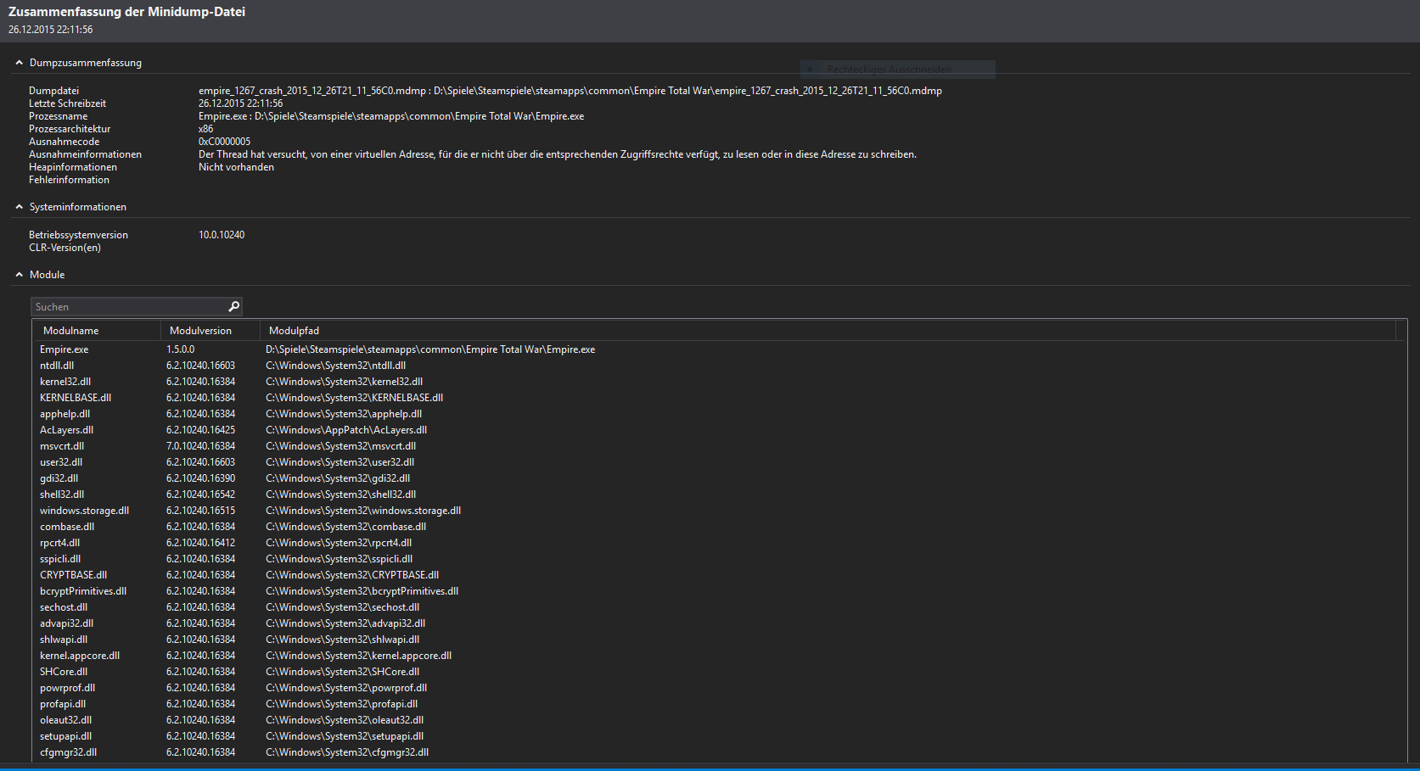Select the shell32.dll module name
Screen dimensions: 1420x771
62,494
